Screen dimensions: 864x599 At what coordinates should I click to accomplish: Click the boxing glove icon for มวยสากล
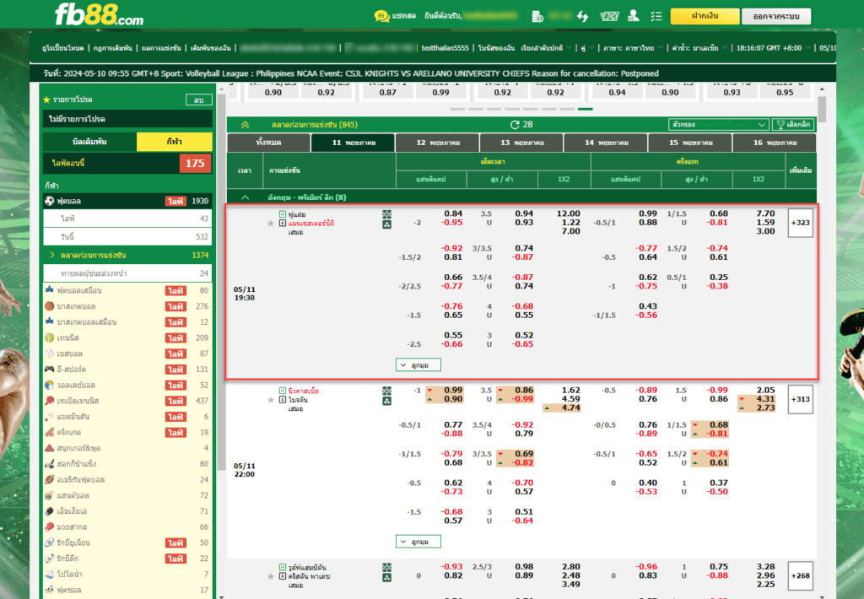[50, 526]
